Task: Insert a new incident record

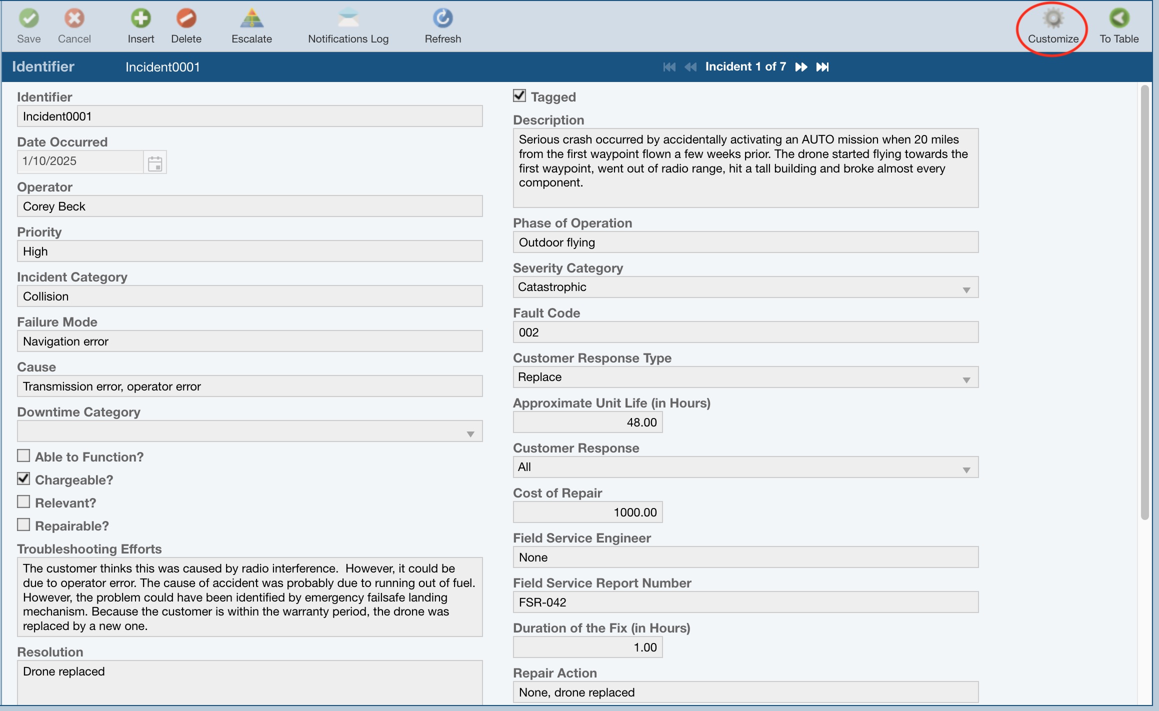Action: click(x=140, y=19)
